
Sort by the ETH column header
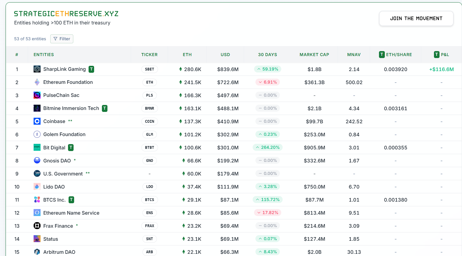[187, 55]
